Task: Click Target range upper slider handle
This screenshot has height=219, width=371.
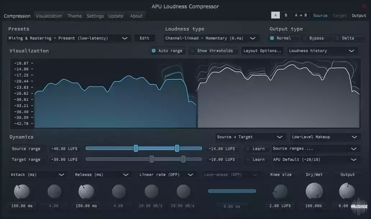Action: 183,159
